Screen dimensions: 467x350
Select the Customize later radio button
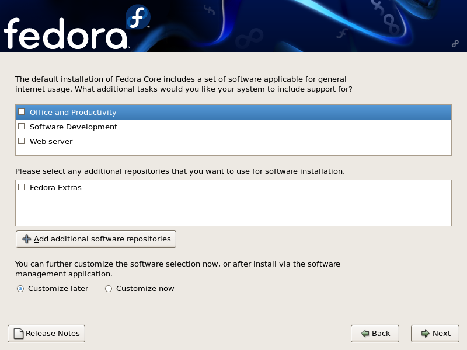tap(20, 289)
